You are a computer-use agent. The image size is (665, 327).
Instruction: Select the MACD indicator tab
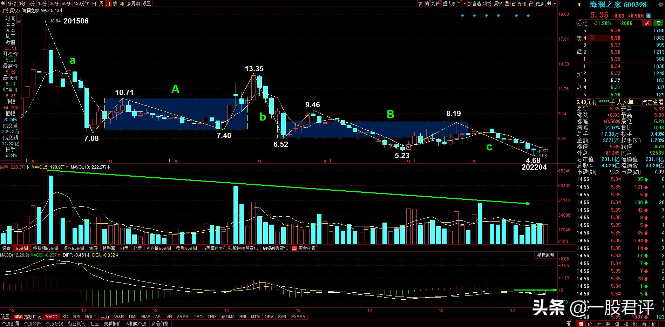tap(52, 317)
